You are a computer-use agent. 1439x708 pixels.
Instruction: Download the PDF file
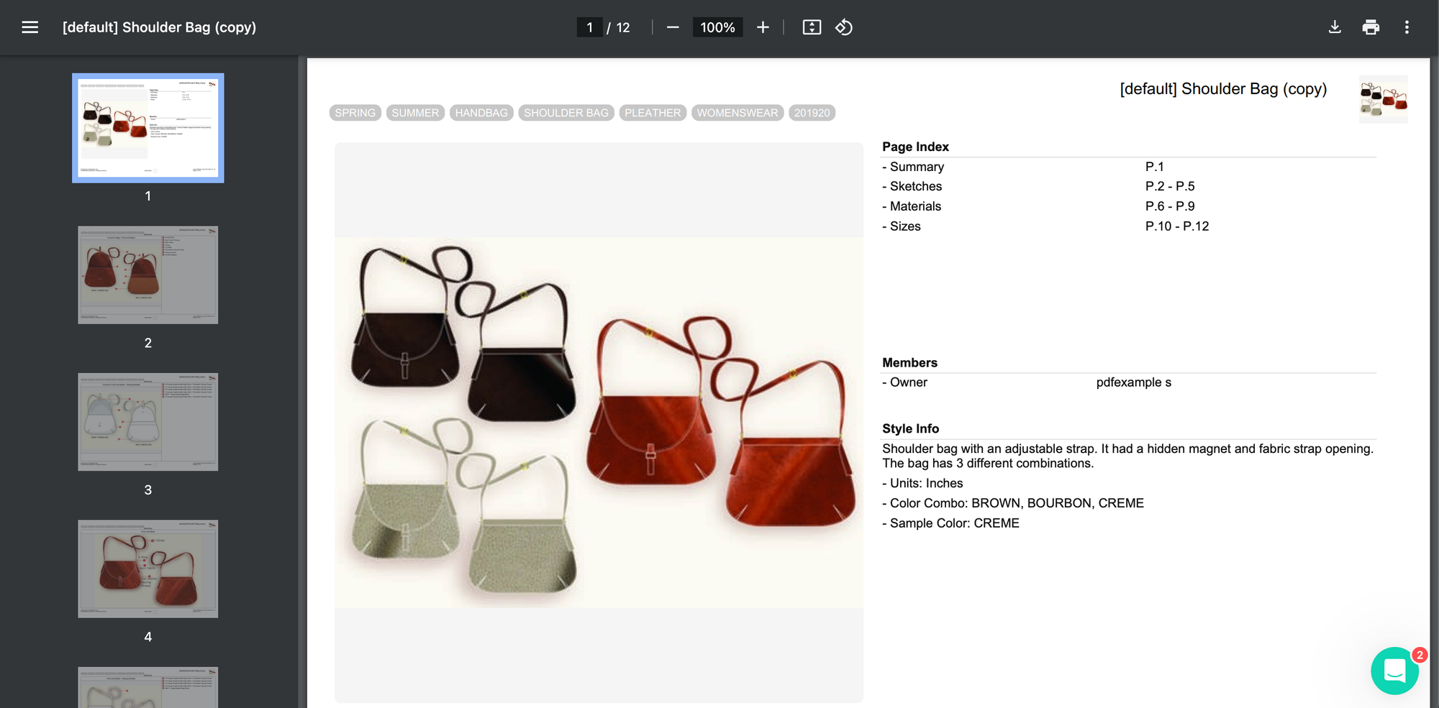point(1335,27)
